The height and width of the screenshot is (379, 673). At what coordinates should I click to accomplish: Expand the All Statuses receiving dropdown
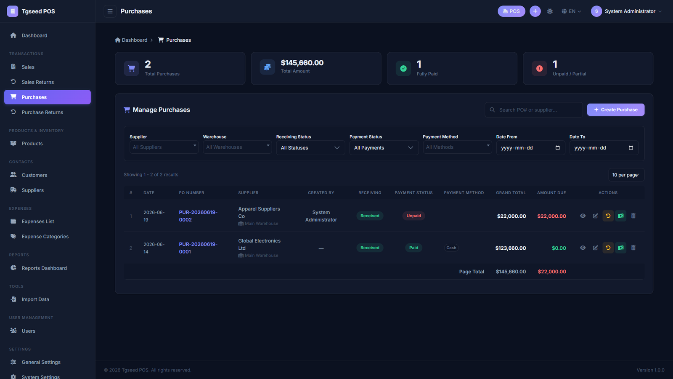click(310, 148)
